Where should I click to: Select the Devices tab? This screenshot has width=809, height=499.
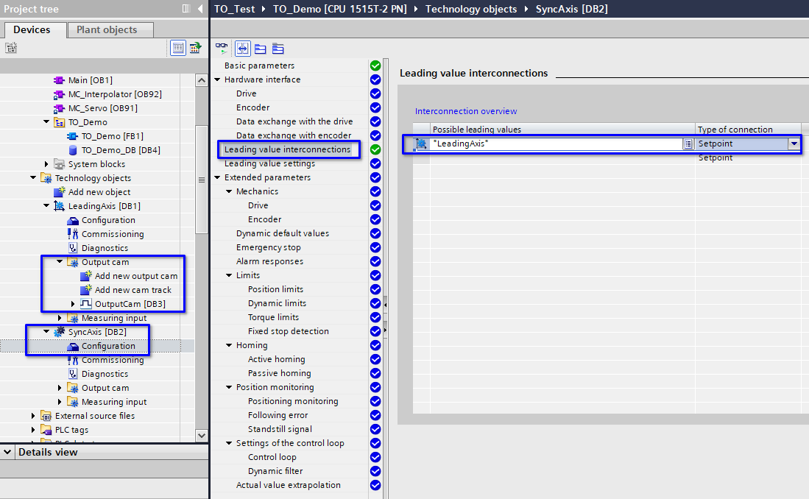click(x=32, y=29)
